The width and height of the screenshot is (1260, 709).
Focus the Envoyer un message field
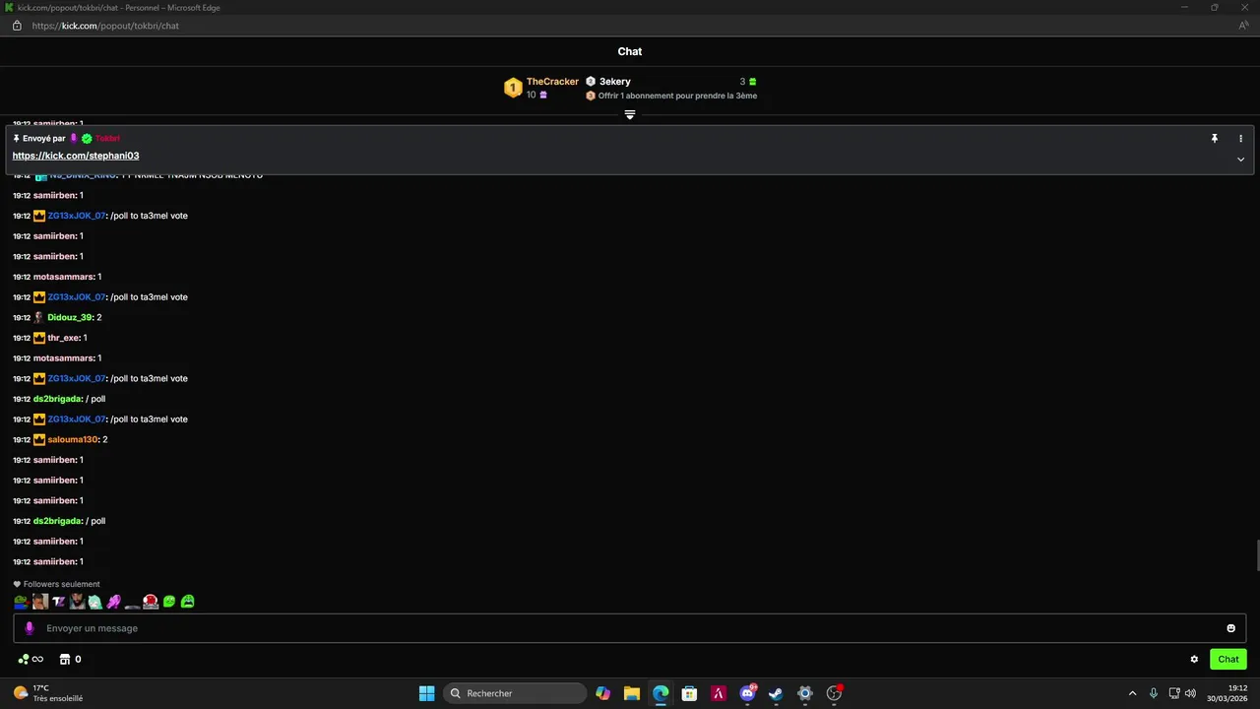pyautogui.click(x=630, y=628)
